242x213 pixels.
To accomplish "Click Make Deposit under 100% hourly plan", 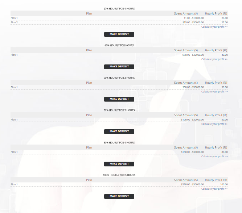I will point(119,196).
